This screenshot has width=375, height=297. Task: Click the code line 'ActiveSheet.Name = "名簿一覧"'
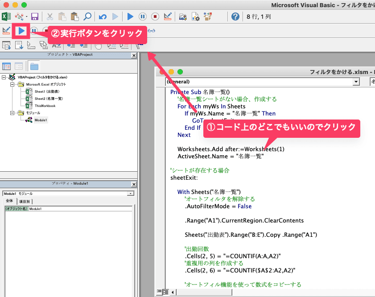tap(221, 157)
